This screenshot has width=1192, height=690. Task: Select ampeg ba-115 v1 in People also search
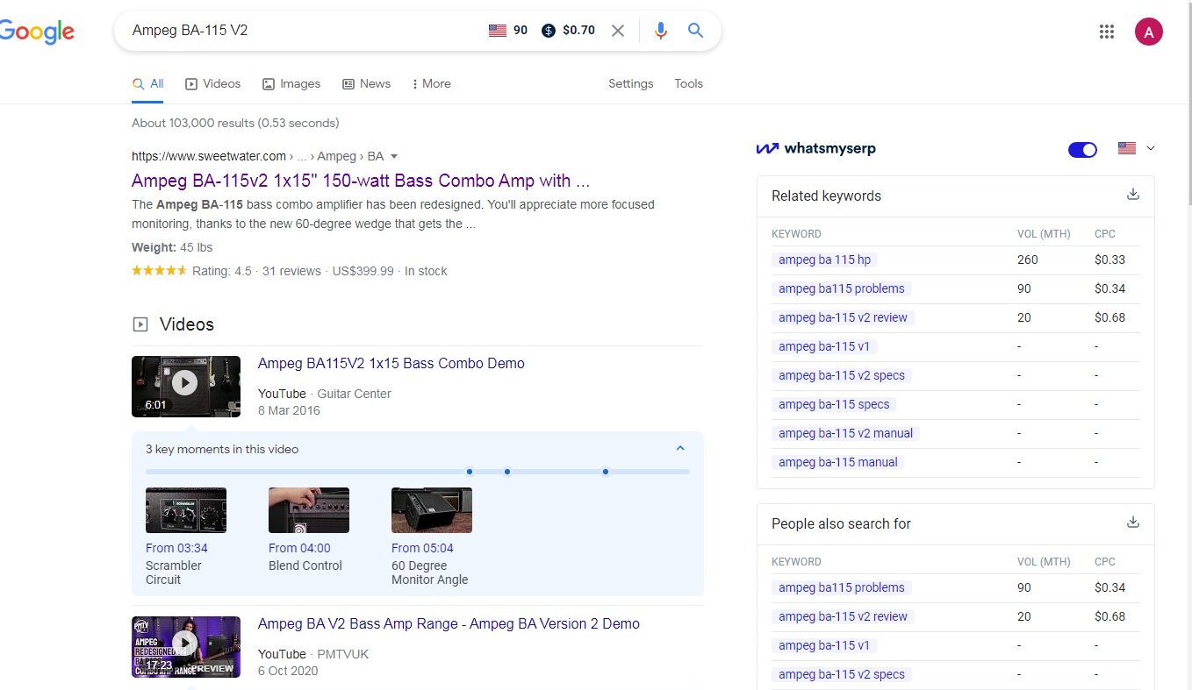pyautogui.click(x=824, y=645)
